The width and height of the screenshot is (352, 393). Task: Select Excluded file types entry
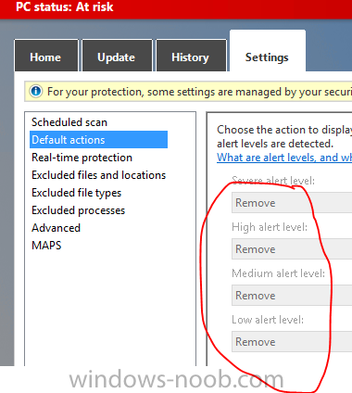pyautogui.click(x=76, y=193)
